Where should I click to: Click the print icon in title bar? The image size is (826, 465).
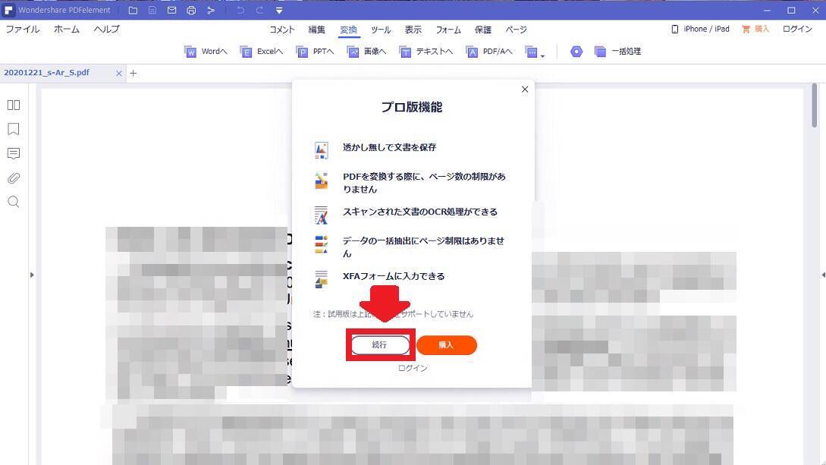click(x=191, y=11)
